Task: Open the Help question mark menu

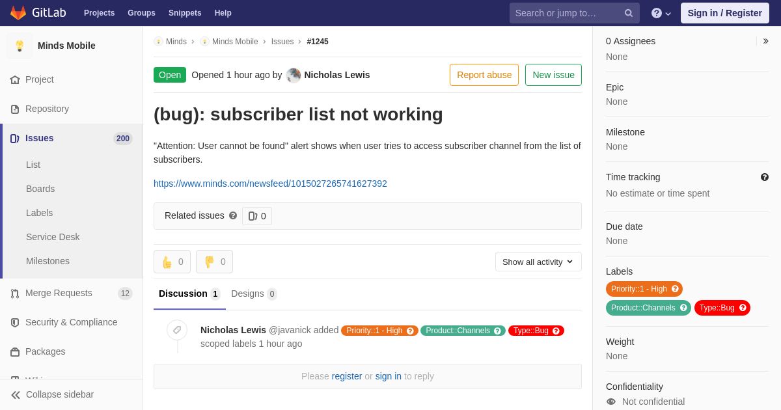Action: (x=661, y=13)
